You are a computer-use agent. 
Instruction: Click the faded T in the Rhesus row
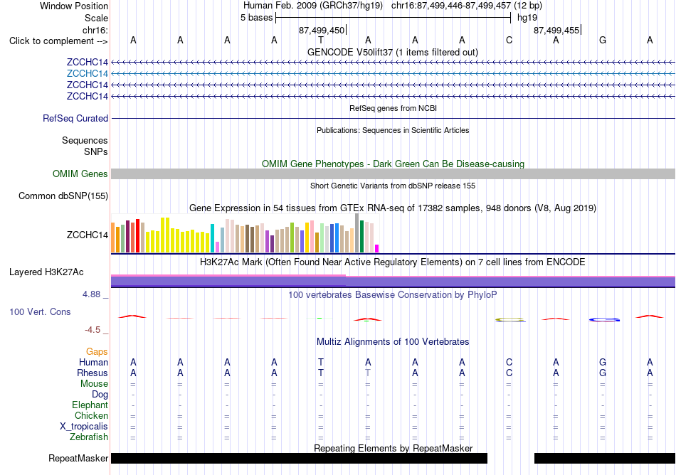click(368, 373)
